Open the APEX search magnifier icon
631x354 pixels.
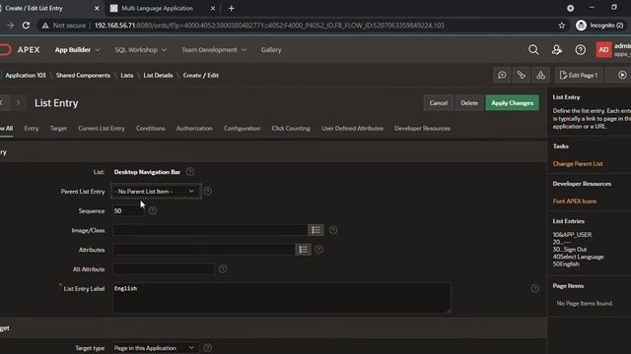tap(533, 50)
